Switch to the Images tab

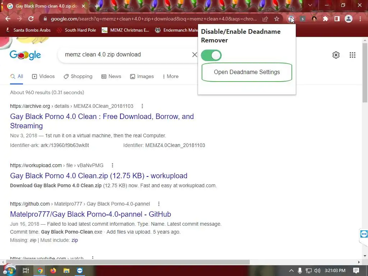pyautogui.click(x=142, y=77)
